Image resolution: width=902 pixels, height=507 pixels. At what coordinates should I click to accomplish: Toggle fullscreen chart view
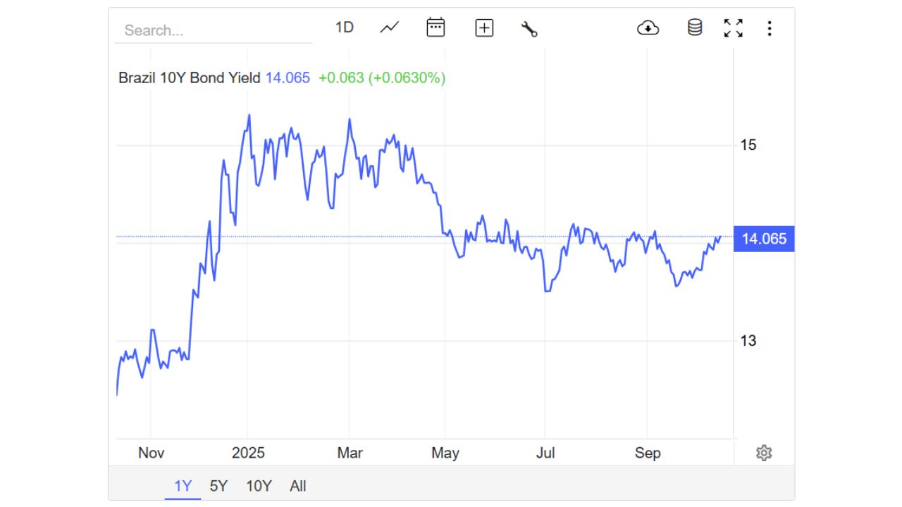(x=734, y=28)
